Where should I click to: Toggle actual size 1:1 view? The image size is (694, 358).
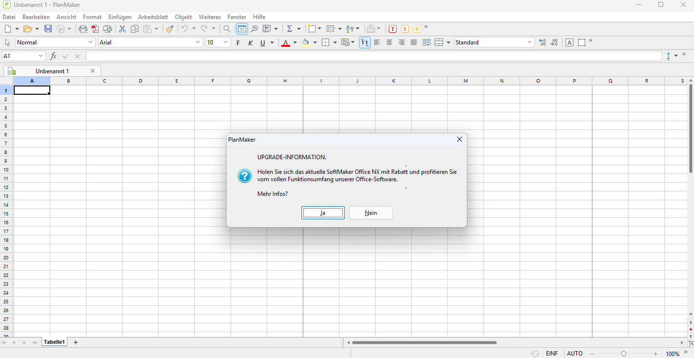[x=242, y=29]
